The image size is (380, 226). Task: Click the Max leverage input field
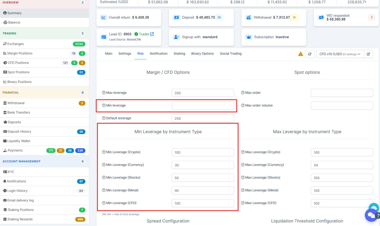coord(203,93)
